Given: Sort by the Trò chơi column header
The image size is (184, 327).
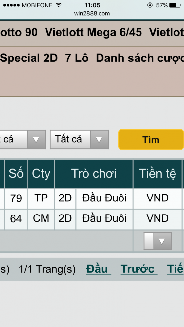Looking at the screenshot, I should click(x=94, y=174).
